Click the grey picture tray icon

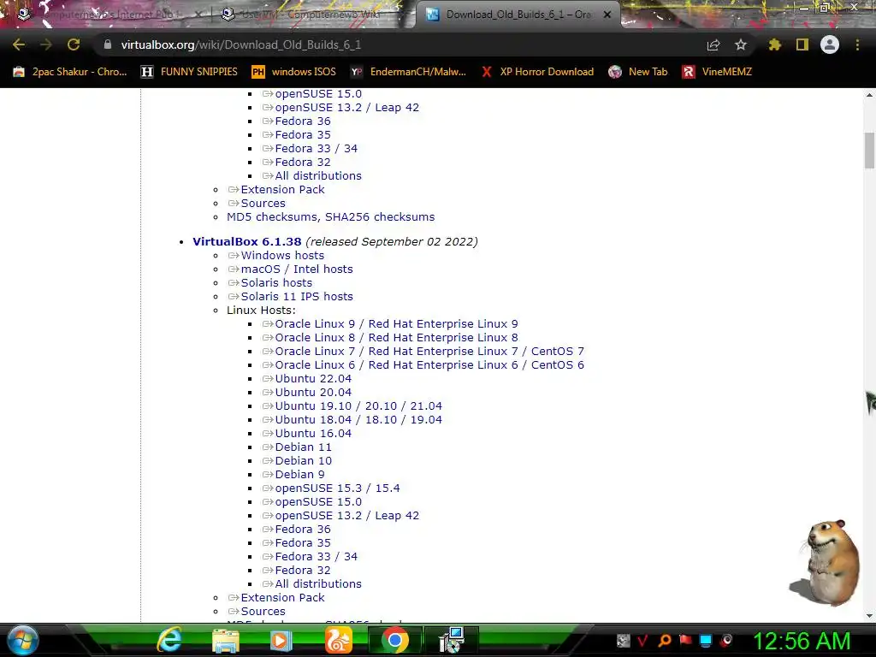623,640
